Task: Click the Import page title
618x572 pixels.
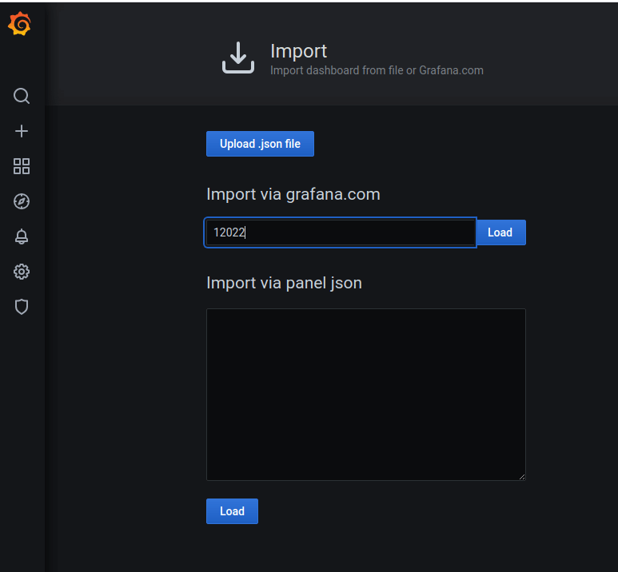Action: [298, 51]
